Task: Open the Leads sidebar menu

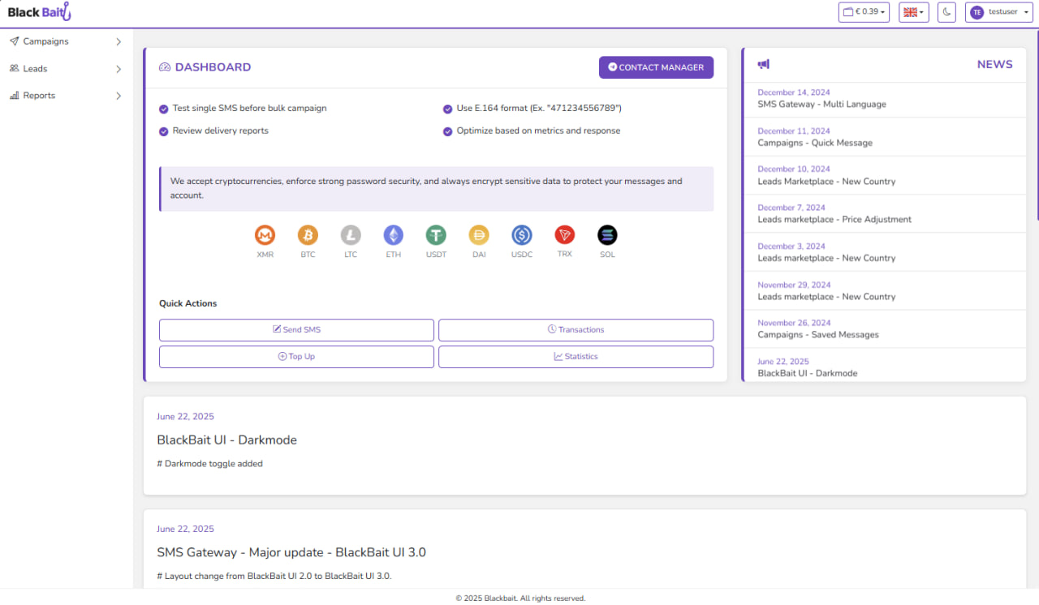Action: click(x=65, y=68)
